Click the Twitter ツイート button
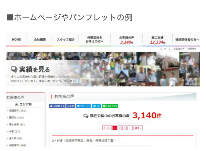206x151 pixels. pyautogui.click(x=83, y=106)
